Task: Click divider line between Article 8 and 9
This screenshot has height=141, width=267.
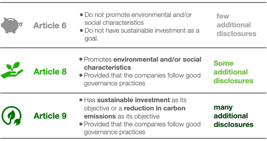Action: [x=133, y=93]
